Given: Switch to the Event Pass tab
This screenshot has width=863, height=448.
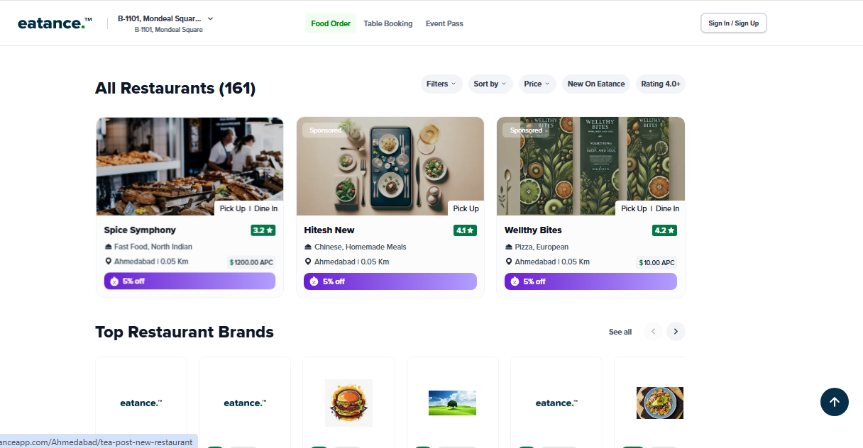Looking at the screenshot, I should click(444, 23).
